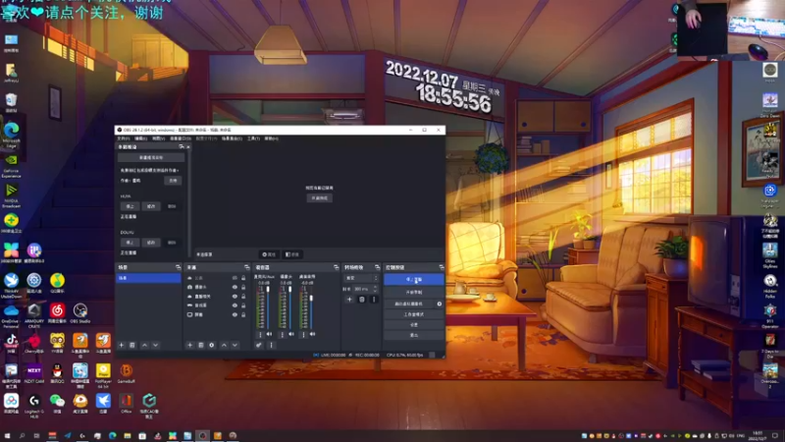Open the Windows Start button on the taskbar
The height and width of the screenshot is (442, 785).
(7, 435)
